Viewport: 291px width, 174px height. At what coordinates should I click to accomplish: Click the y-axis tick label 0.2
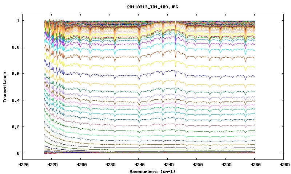[x=15, y=127]
